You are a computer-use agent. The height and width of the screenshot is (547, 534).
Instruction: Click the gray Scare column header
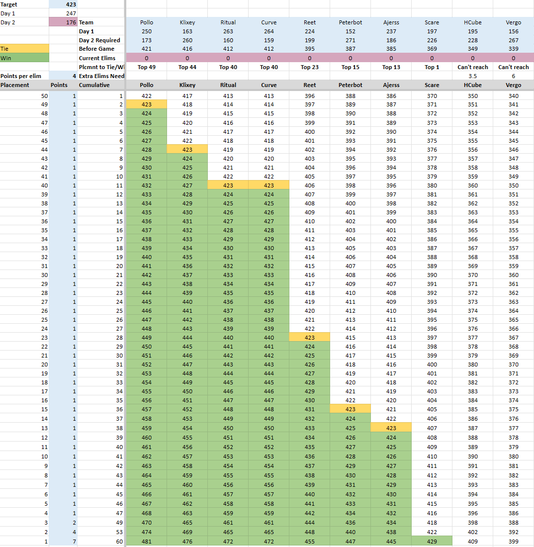[432, 85]
